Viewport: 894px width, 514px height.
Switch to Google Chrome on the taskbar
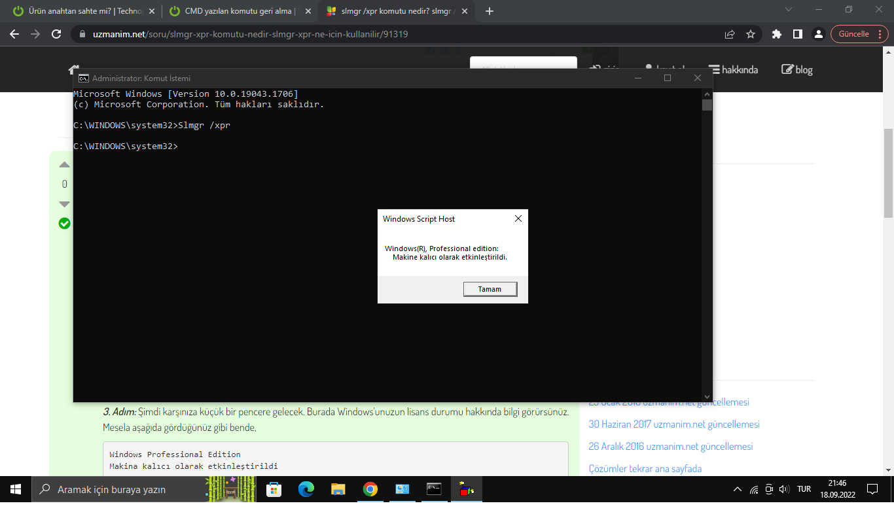point(370,489)
